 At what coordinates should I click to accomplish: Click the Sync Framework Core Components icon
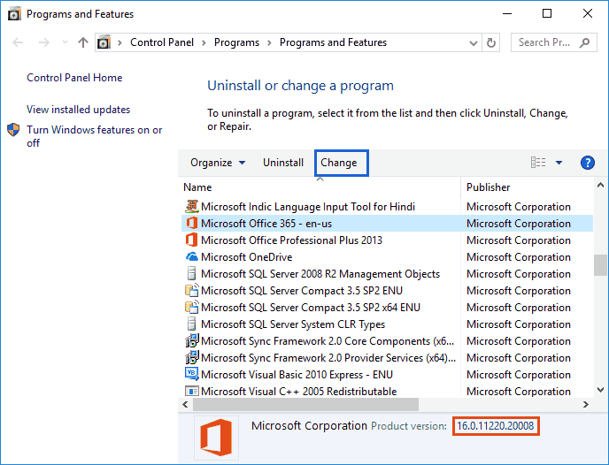[192, 340]
